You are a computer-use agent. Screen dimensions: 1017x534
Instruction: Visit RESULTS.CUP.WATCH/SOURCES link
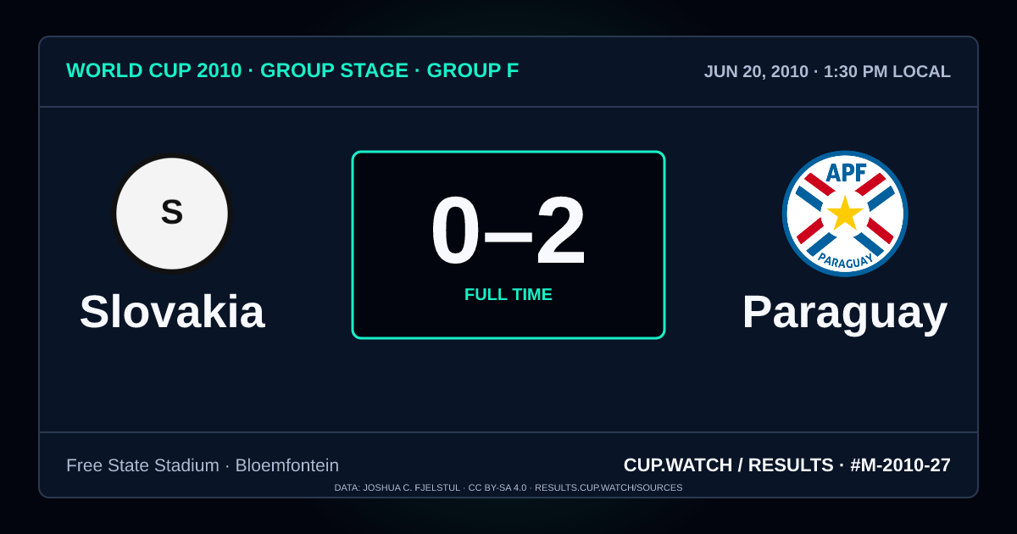pos(609,487)
